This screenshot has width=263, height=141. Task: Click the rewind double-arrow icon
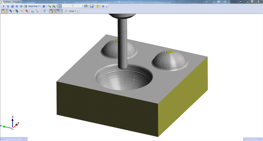tap(16, 6)
